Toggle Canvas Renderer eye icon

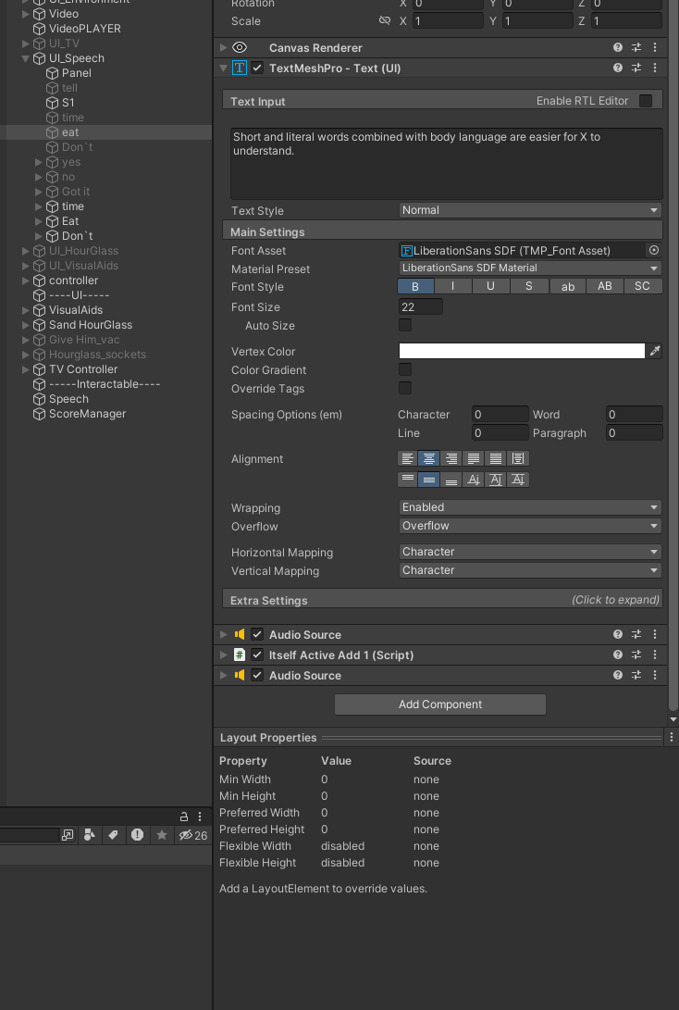(240, 47)
